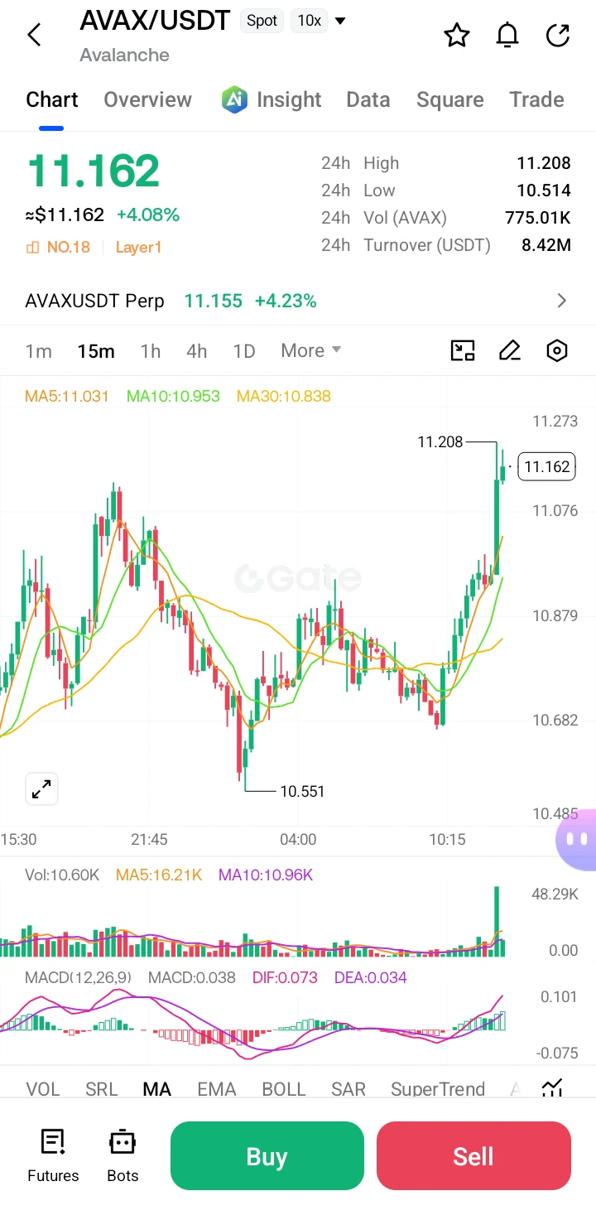Tap the 11.208 high marker on chart

440,442
